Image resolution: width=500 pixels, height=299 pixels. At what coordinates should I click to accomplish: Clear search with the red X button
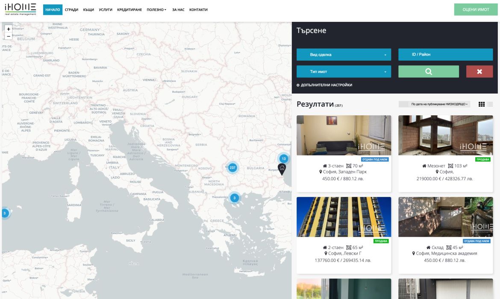[x=479, y=72]
